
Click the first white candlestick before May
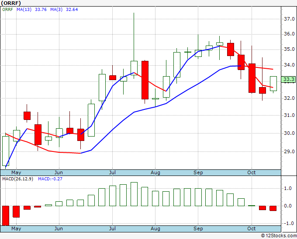(x=6, y=151)
